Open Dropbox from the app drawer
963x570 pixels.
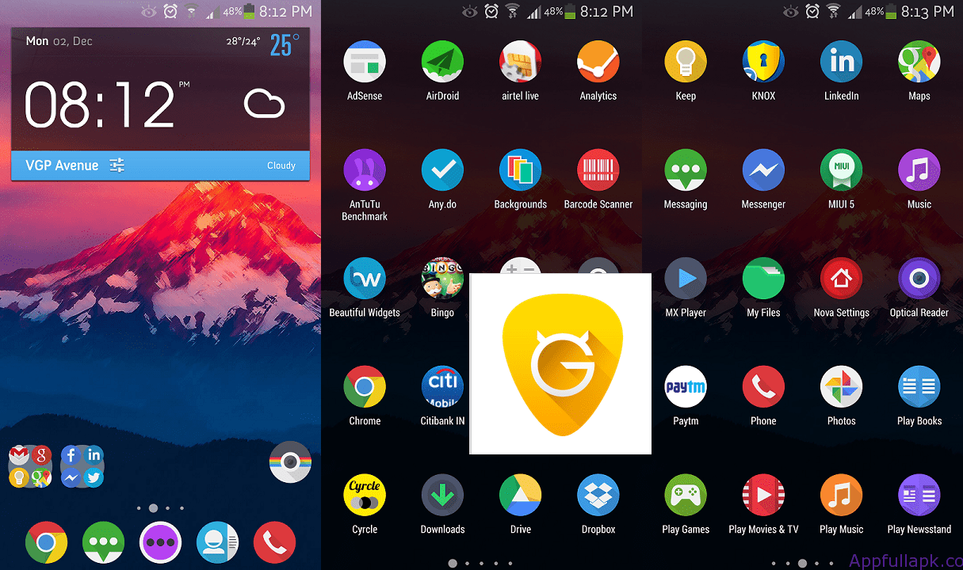[x=598, y=495]
